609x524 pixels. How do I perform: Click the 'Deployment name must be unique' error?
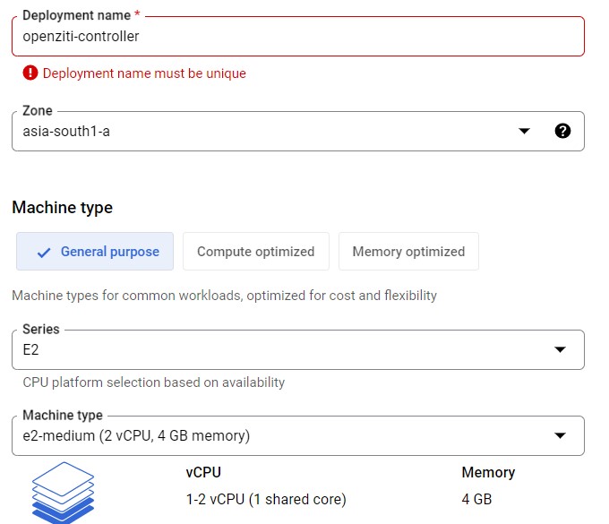[x=144, y=73]
